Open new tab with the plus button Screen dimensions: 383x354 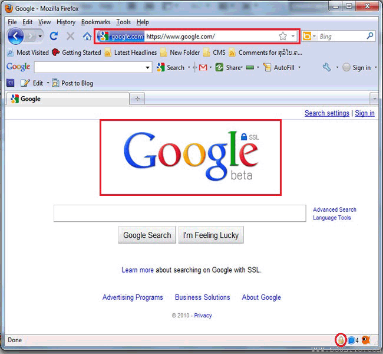click(x=137, y=99)
